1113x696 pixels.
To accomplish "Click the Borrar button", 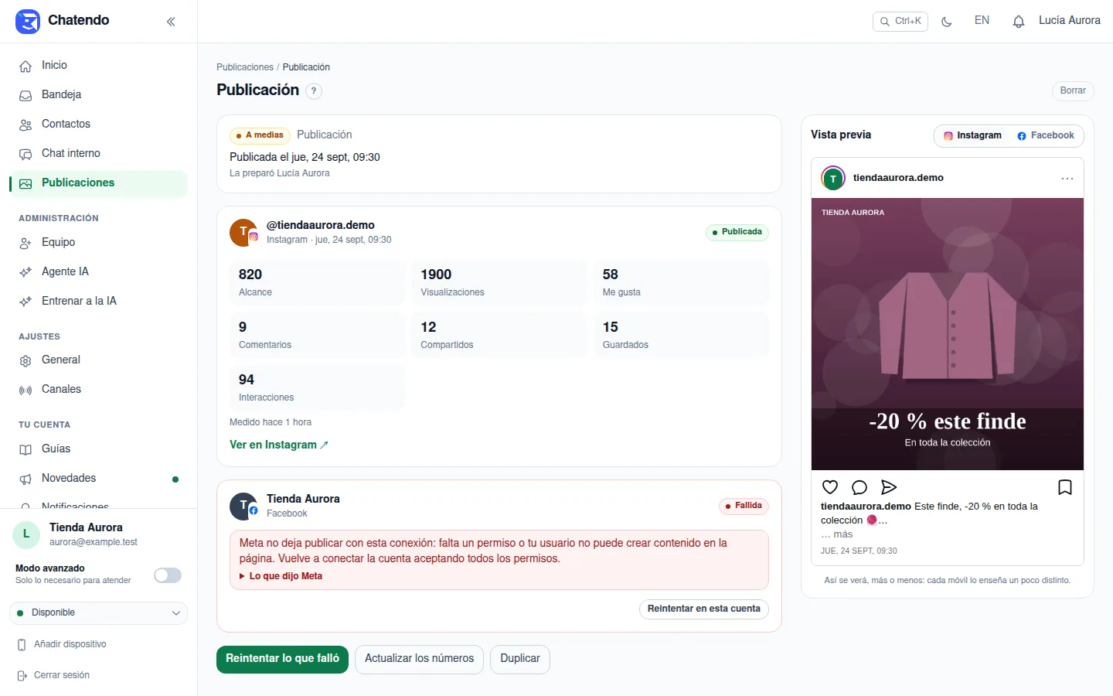I will [1073, 90].
